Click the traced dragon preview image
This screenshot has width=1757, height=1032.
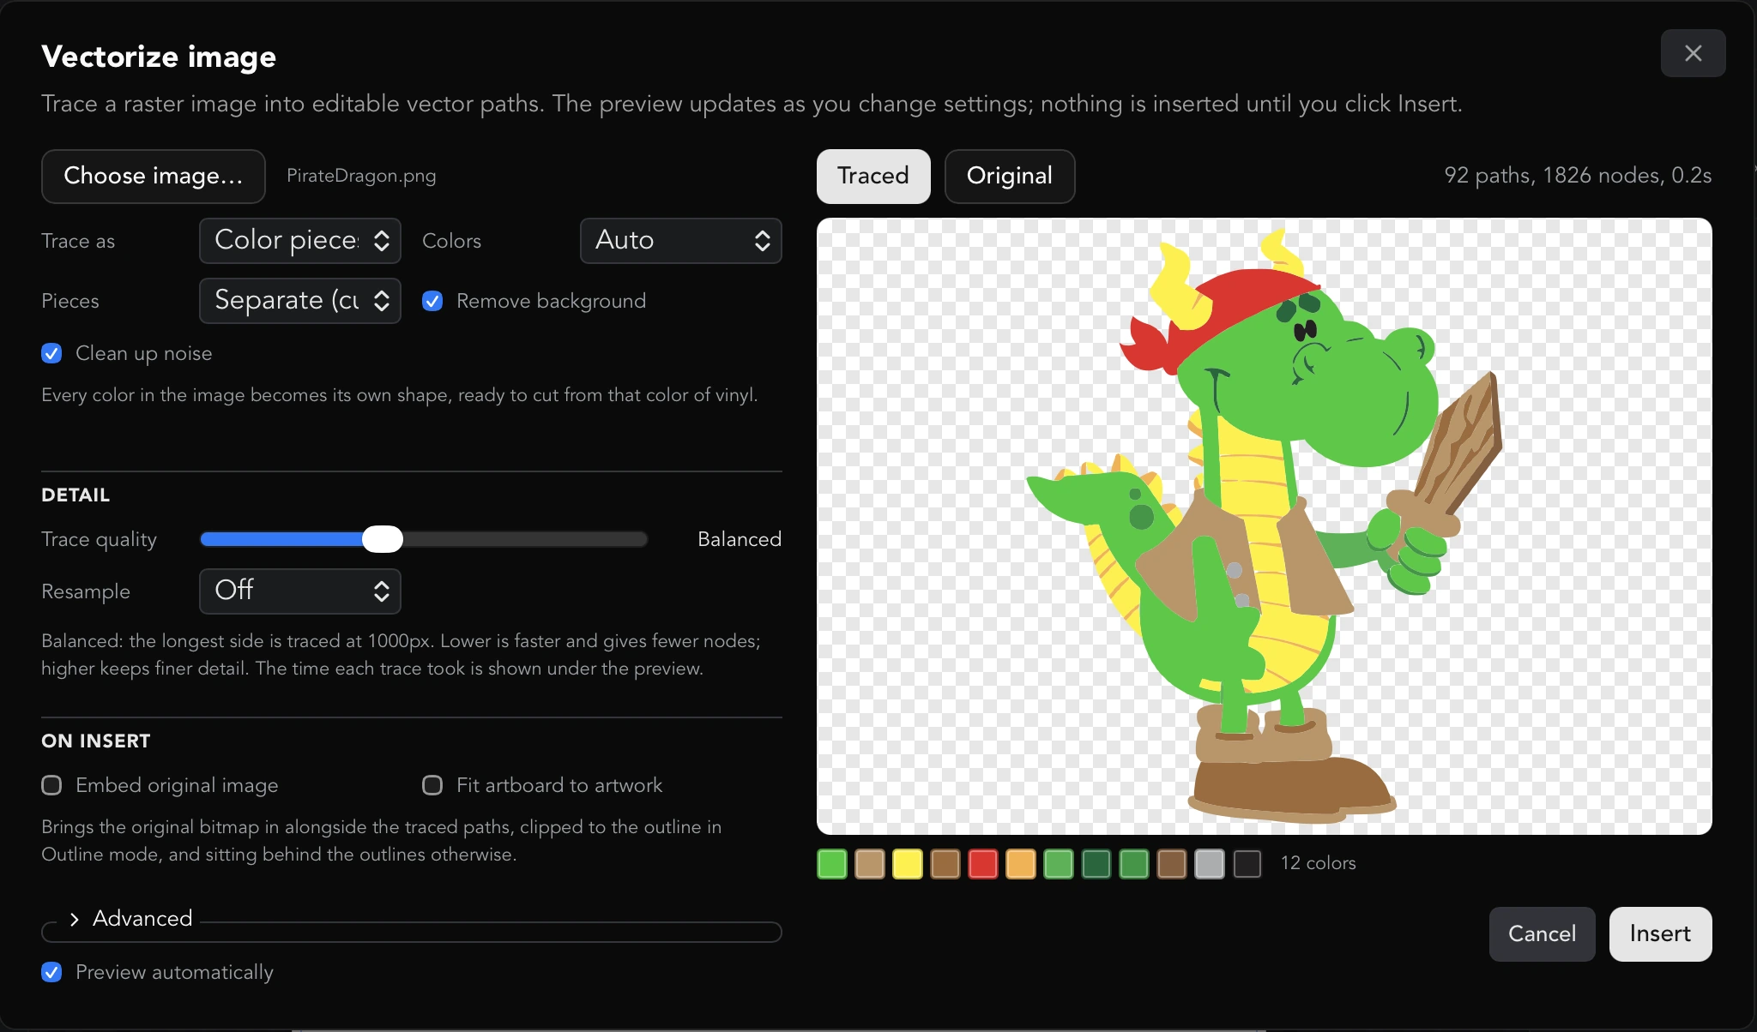(x=1265, y=526)
